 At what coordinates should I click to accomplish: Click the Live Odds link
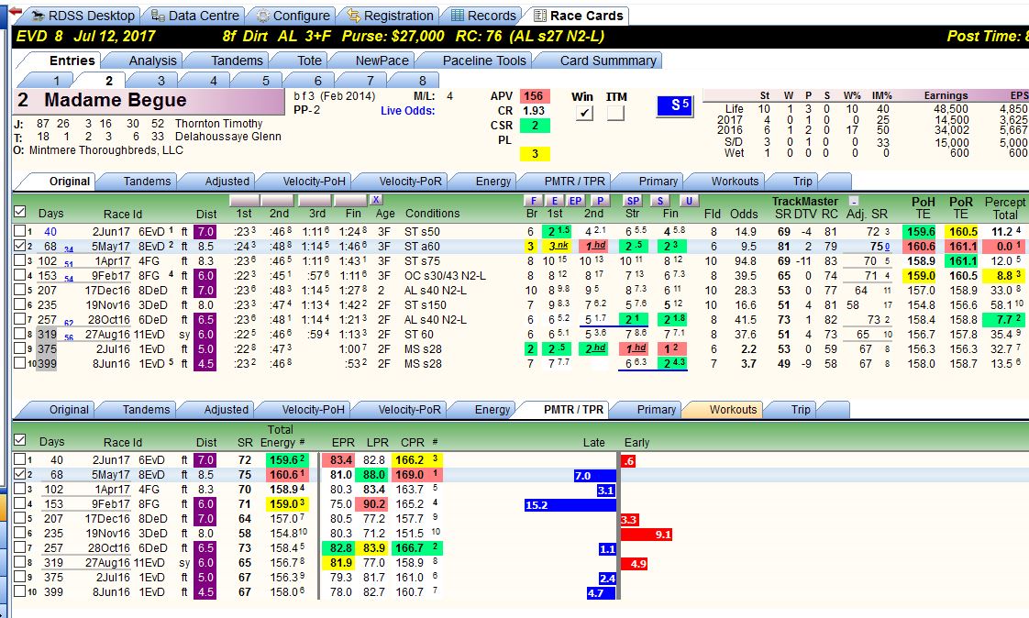(x=407, y=111)
